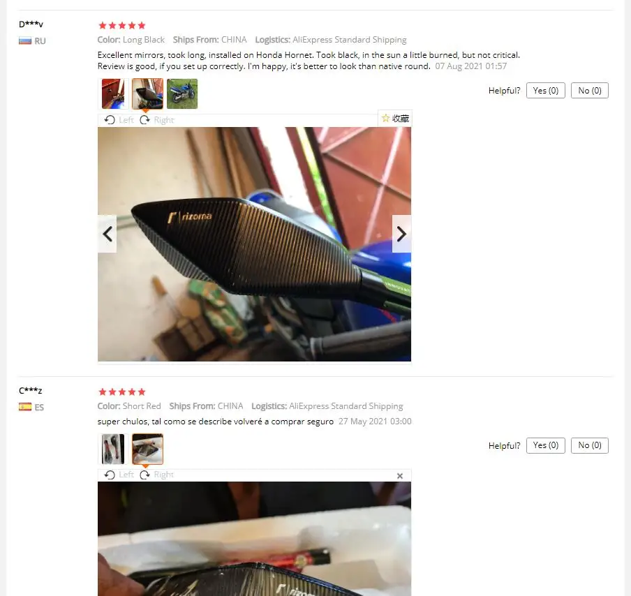Image resolution: width=631 pixels, height=596 pixels.
Task: Click the Spanish flag beside ES
Action: 25,407
